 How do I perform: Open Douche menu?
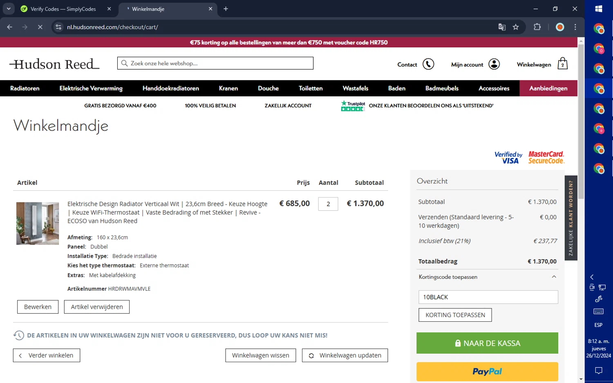(268, 88)
